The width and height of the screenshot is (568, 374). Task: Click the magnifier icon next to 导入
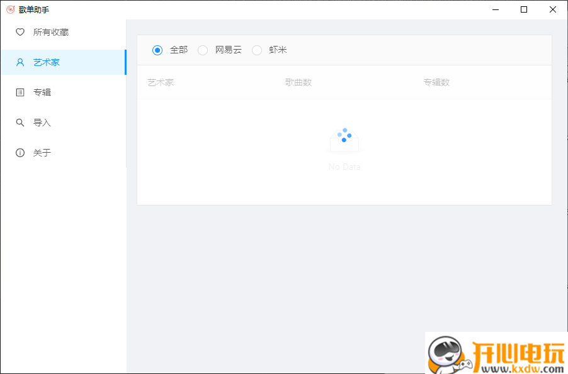point(20,122)
